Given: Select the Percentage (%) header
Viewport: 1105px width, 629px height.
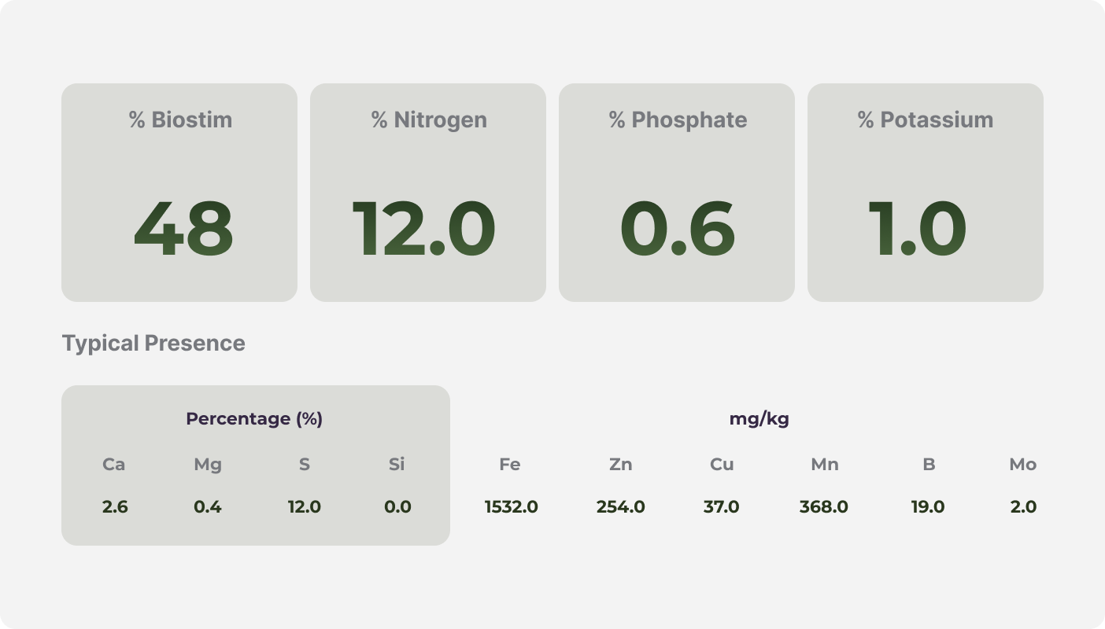Looking at the screenshot, I should (254, 419).
